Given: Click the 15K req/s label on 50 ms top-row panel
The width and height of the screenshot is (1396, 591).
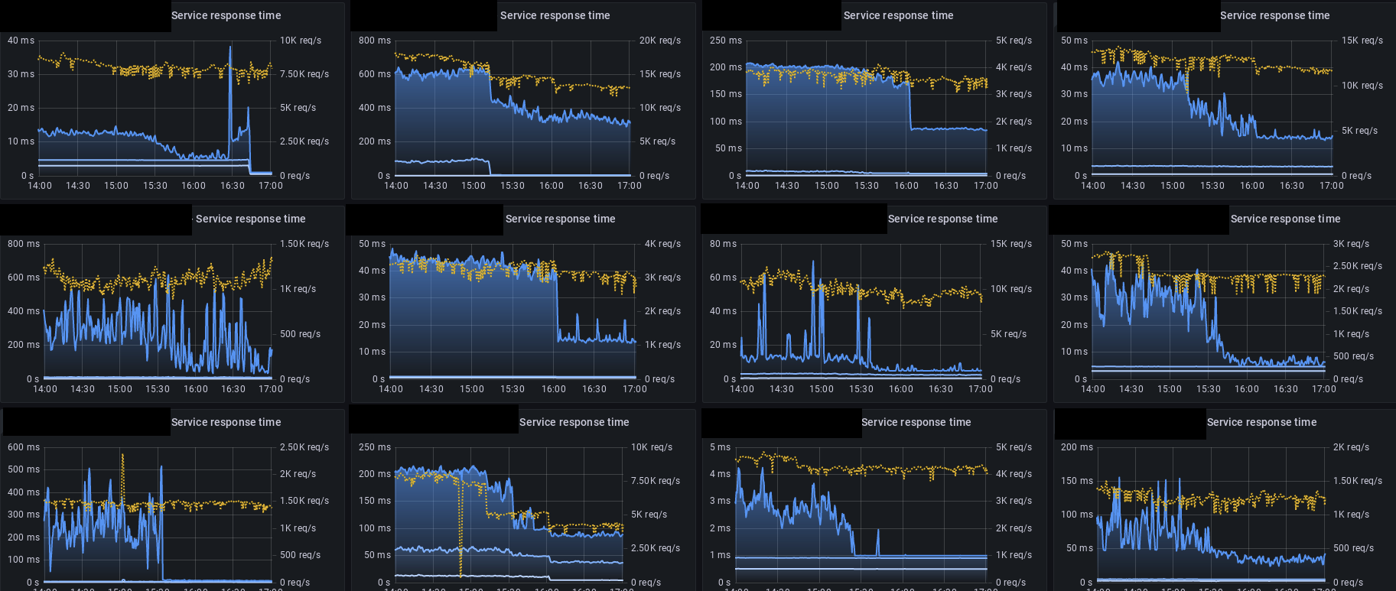Looking at the screenshot, I should coord(1362,41).
